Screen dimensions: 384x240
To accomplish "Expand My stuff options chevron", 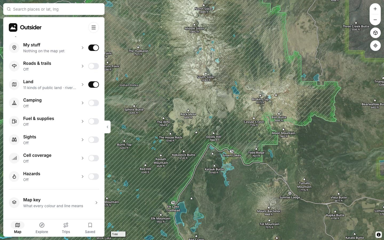I will 82,48.
